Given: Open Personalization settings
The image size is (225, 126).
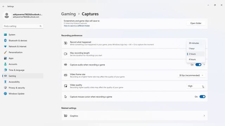Looking at the screenshot, I should click(23, 52).
